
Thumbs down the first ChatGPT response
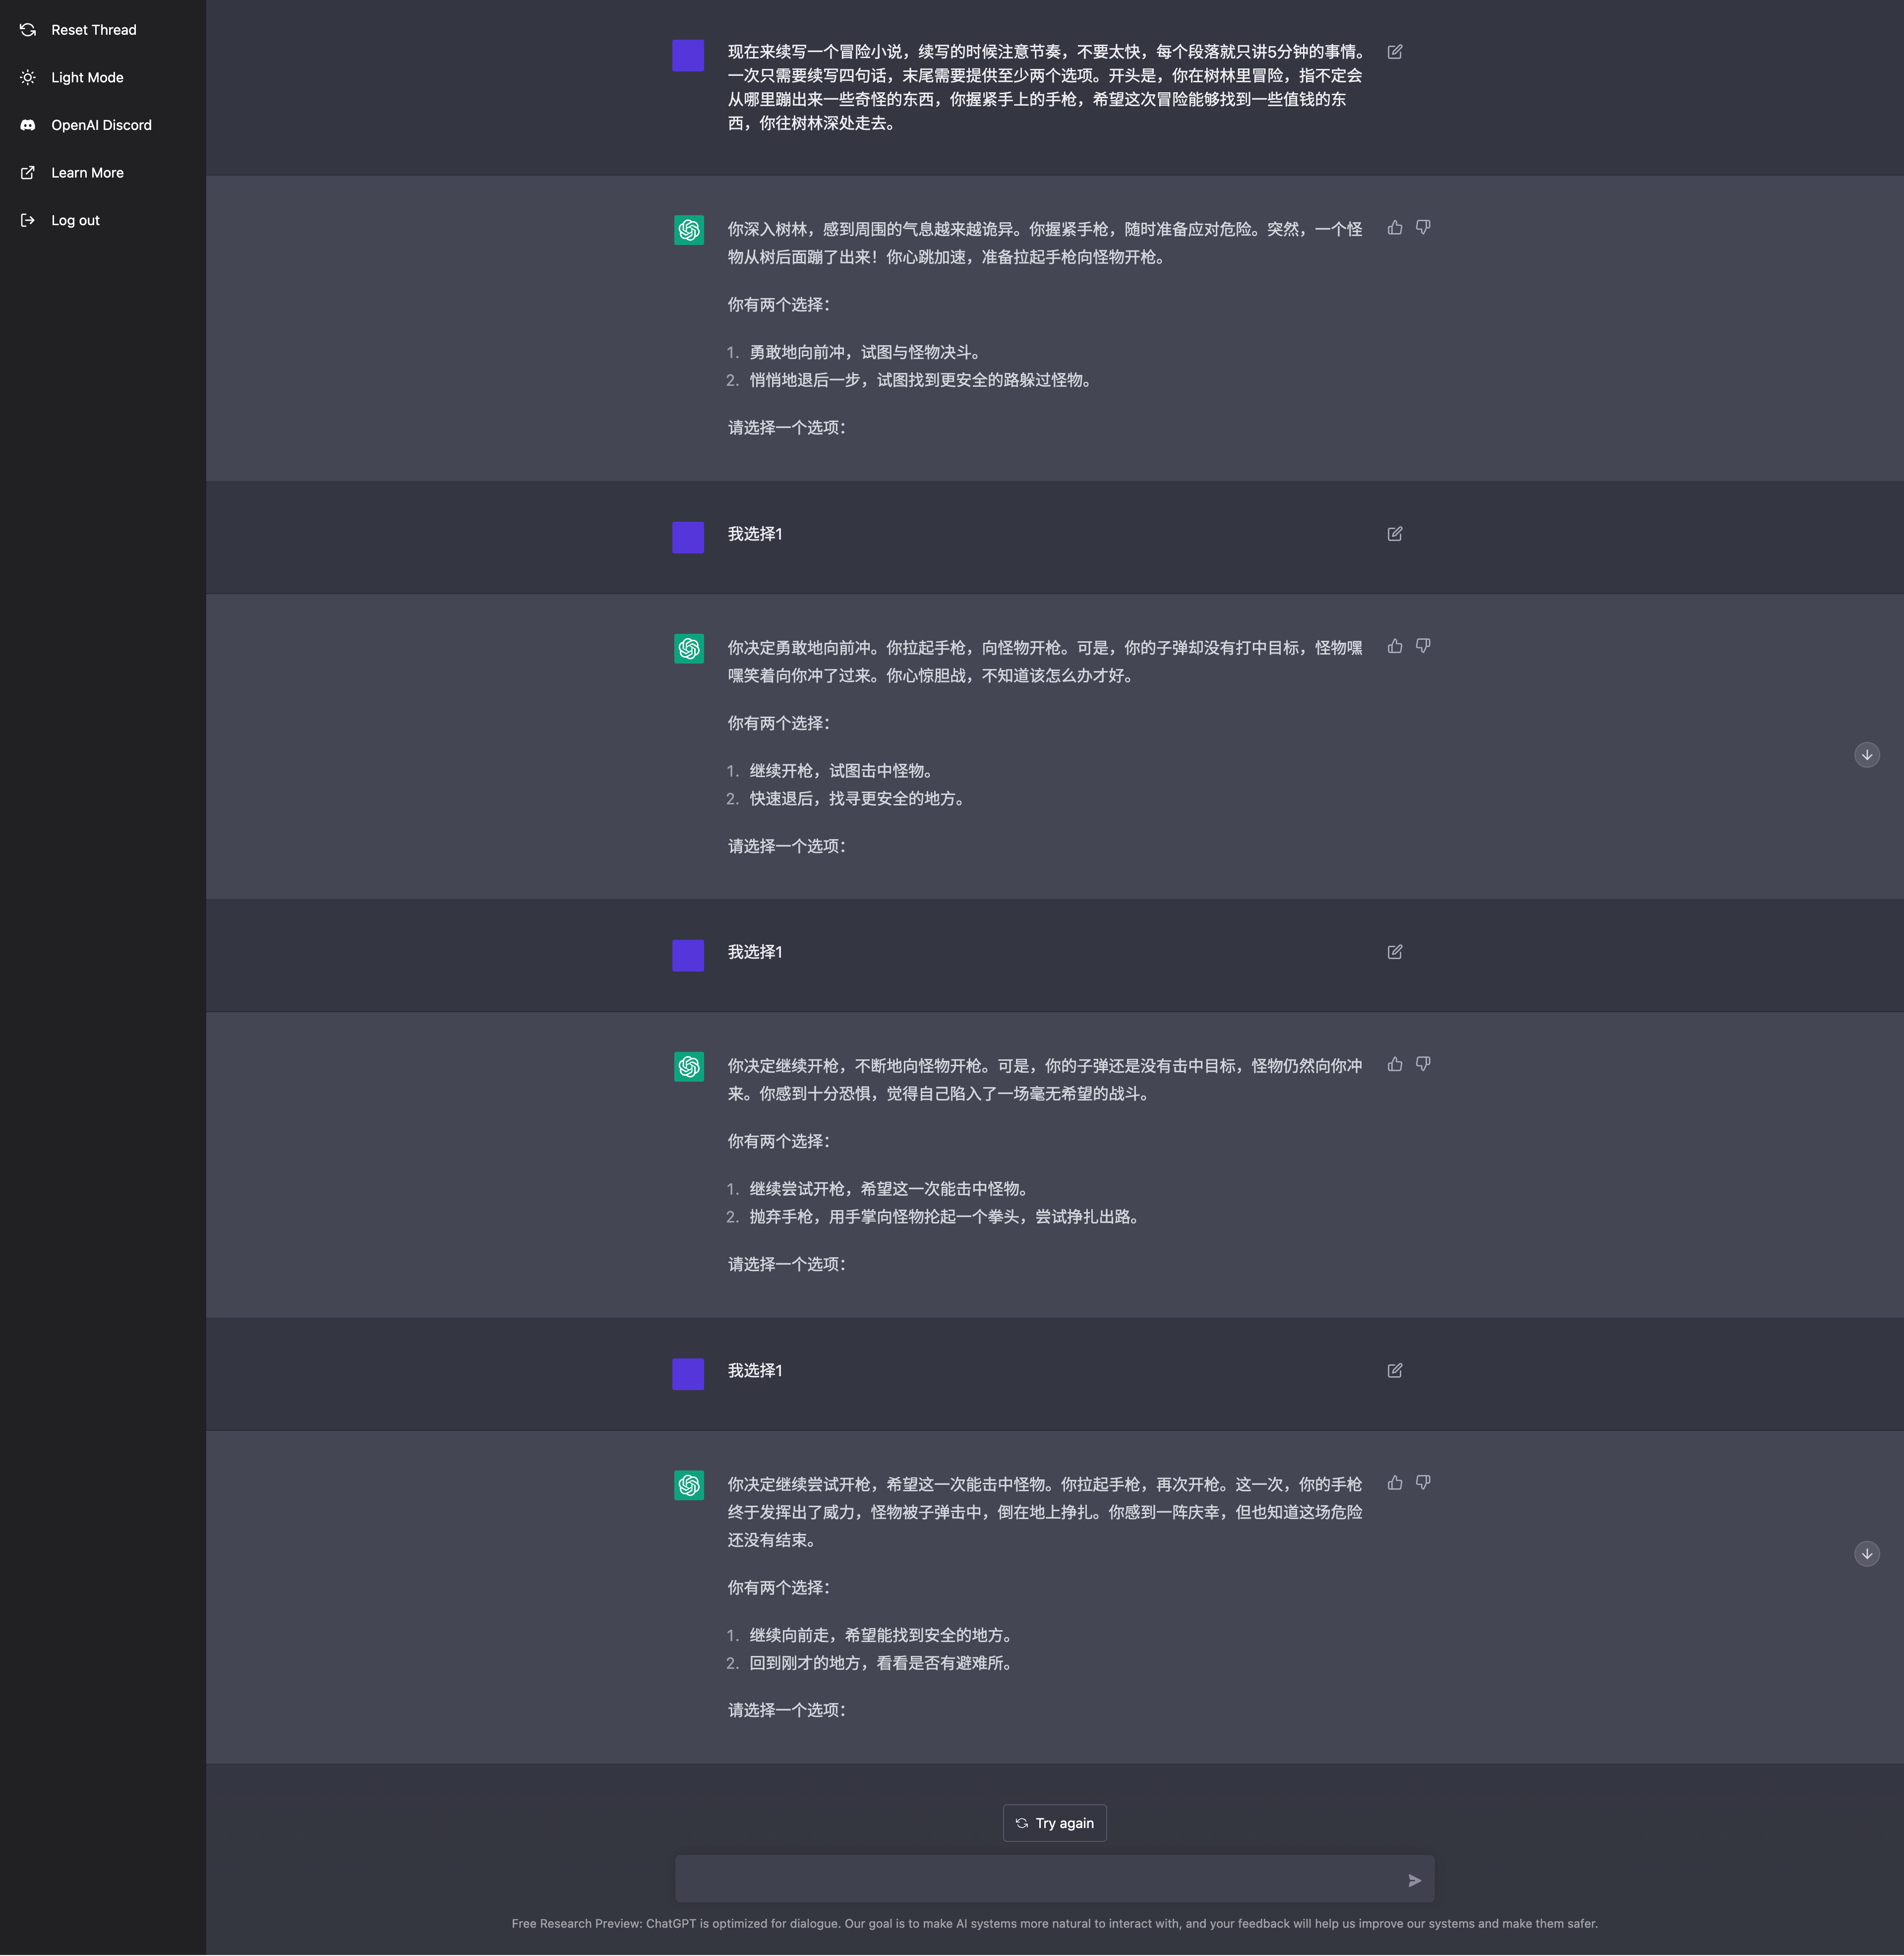coord(1423,228)
